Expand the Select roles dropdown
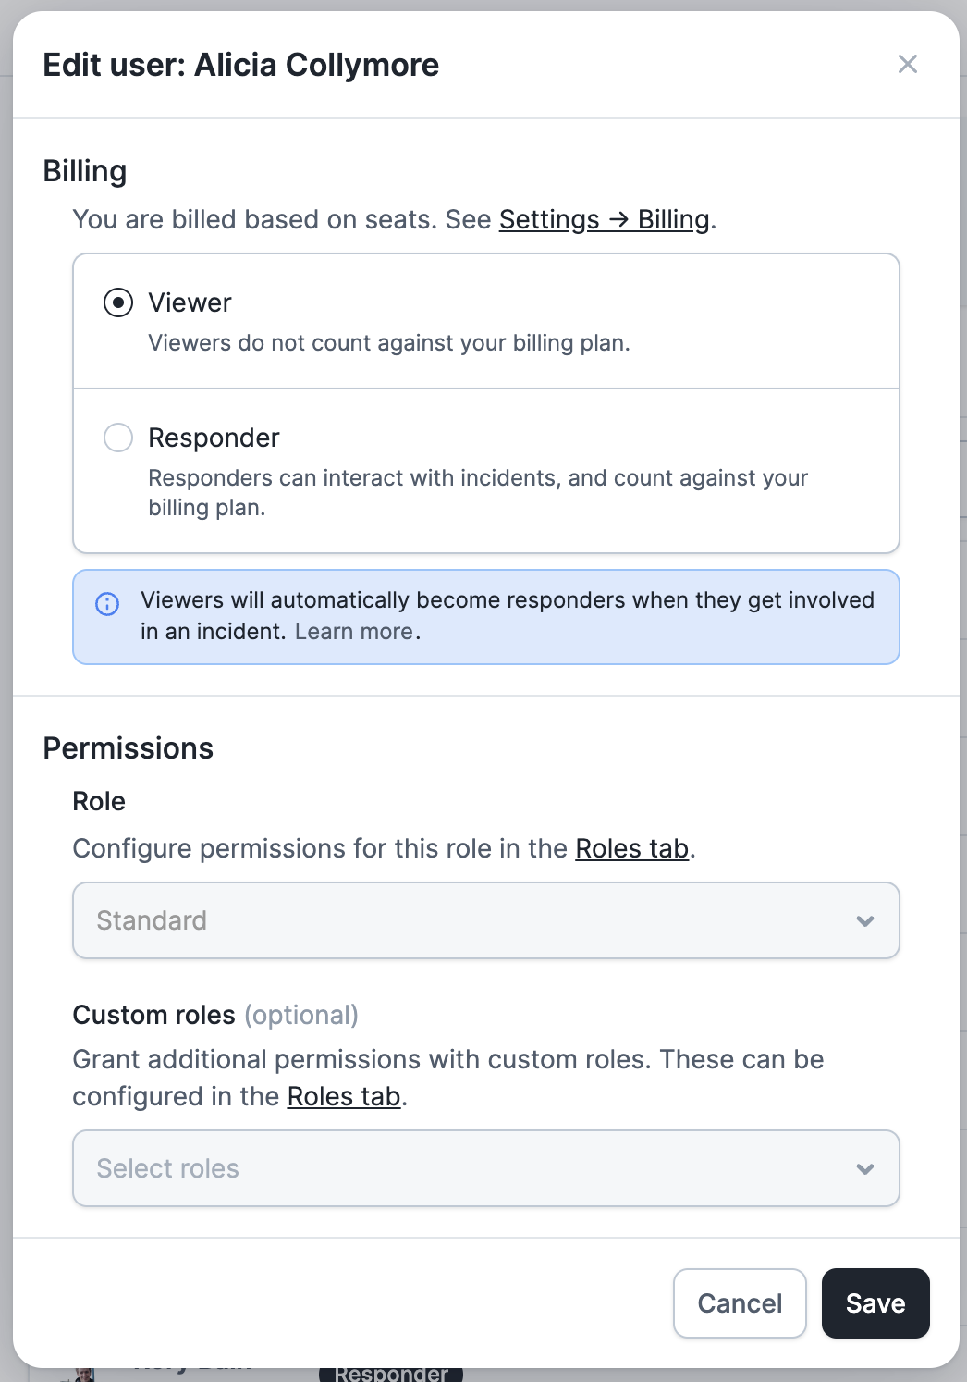 pos(462,1168)
